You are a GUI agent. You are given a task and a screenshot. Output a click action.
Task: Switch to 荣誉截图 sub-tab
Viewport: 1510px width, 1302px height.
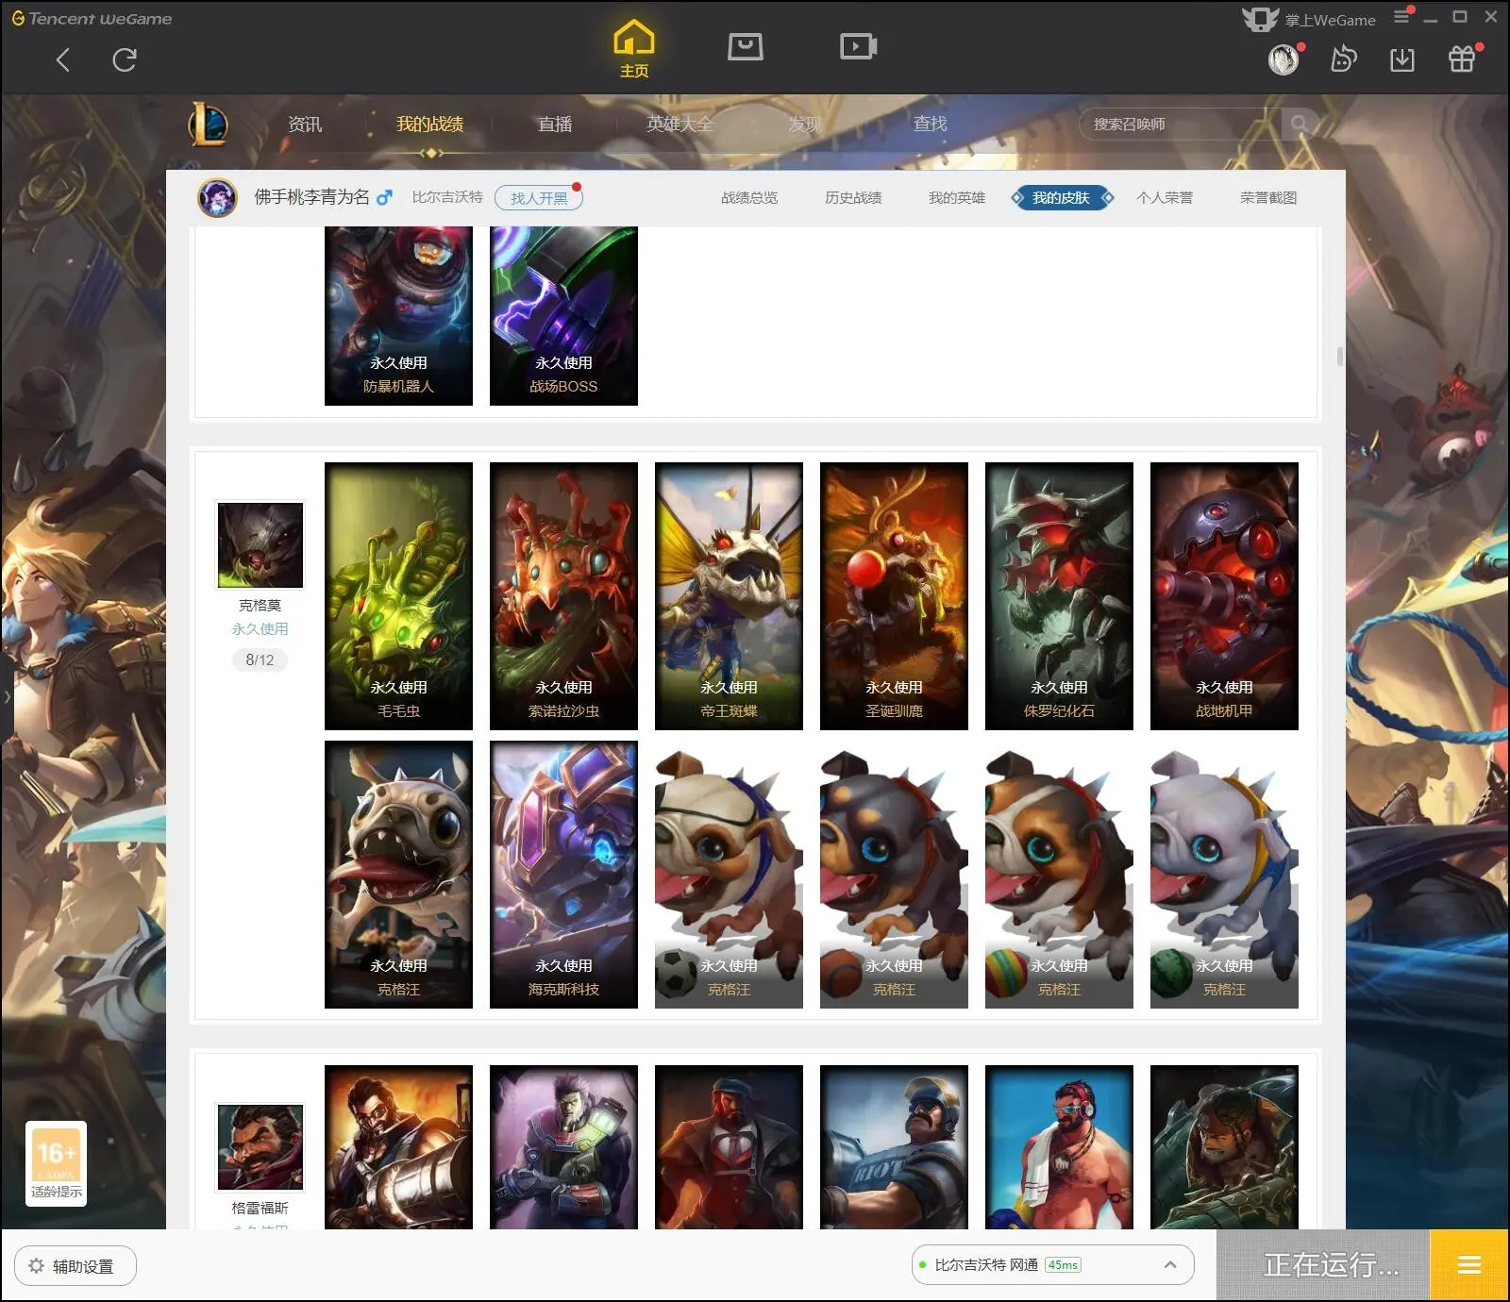[x=1268, y=198]
